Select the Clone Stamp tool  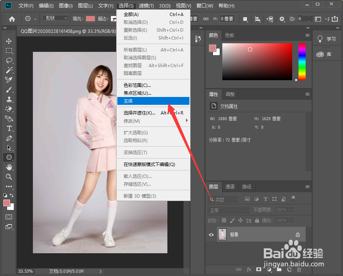tap(9, 99)
